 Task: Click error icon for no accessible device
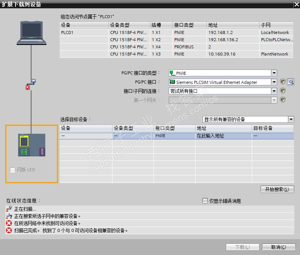point(9,223)
